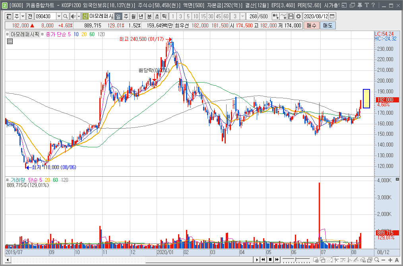This screenshot has width=403, height=266.
Task: Save the chart with the floppy disk icon
Action: point(291,16)
